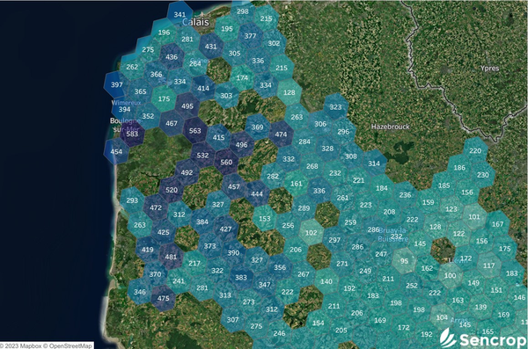Click the Wimereux town label
The image size is (528, 349).
[126, 103]
